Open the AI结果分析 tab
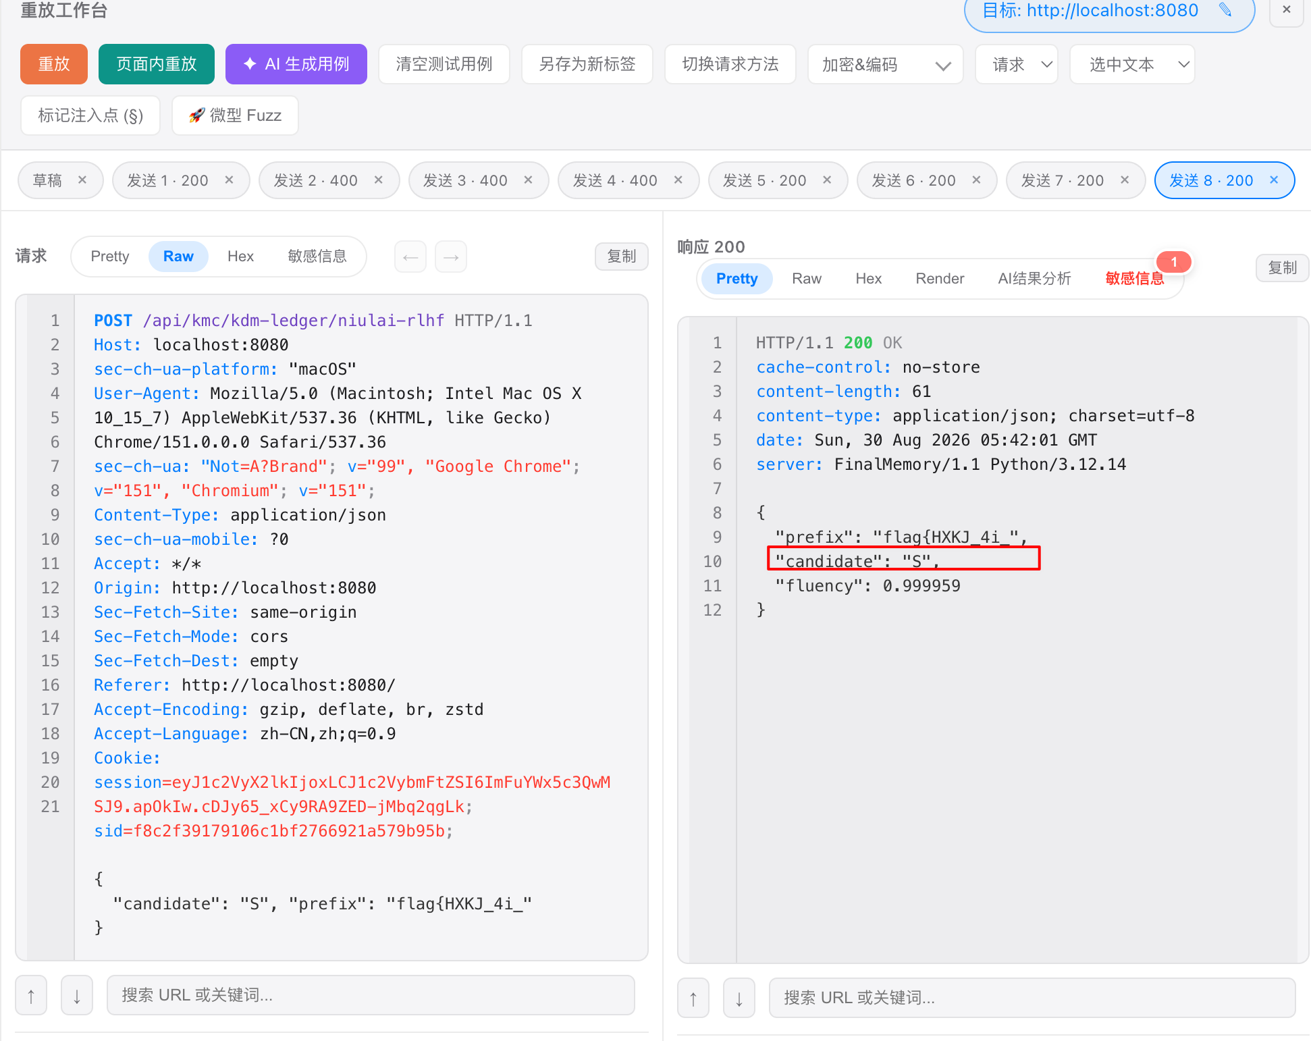This screenshot has height=1041, width=1311. coord(1034,279)
